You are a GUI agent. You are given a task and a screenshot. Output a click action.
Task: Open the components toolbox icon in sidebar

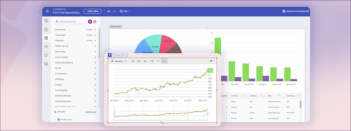click(x=46, y=29)
